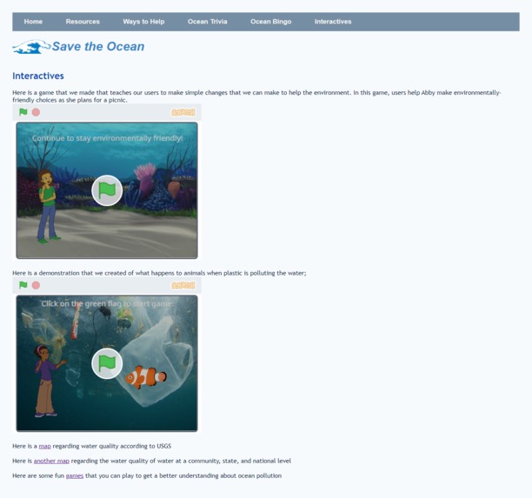Click the green flag above the picnic game
532x498 pixels.
tap(23, 112)
